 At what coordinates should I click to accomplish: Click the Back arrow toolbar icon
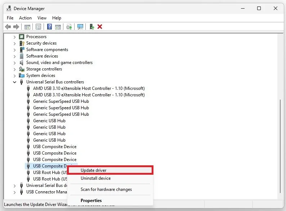8,27
